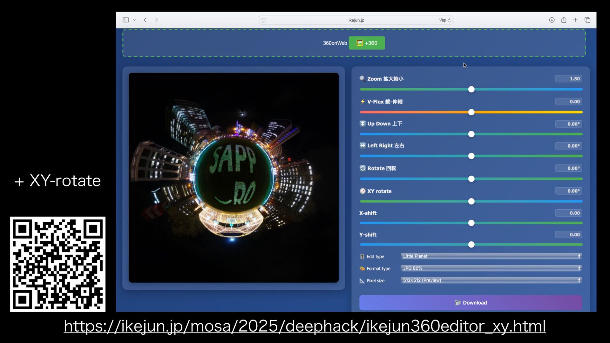Click the Up Down degree value field
The height and width of the screenshot is (343, 610).
[x=569, y=124]
